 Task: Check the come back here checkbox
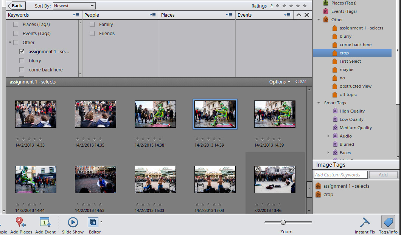pos(22,70)
